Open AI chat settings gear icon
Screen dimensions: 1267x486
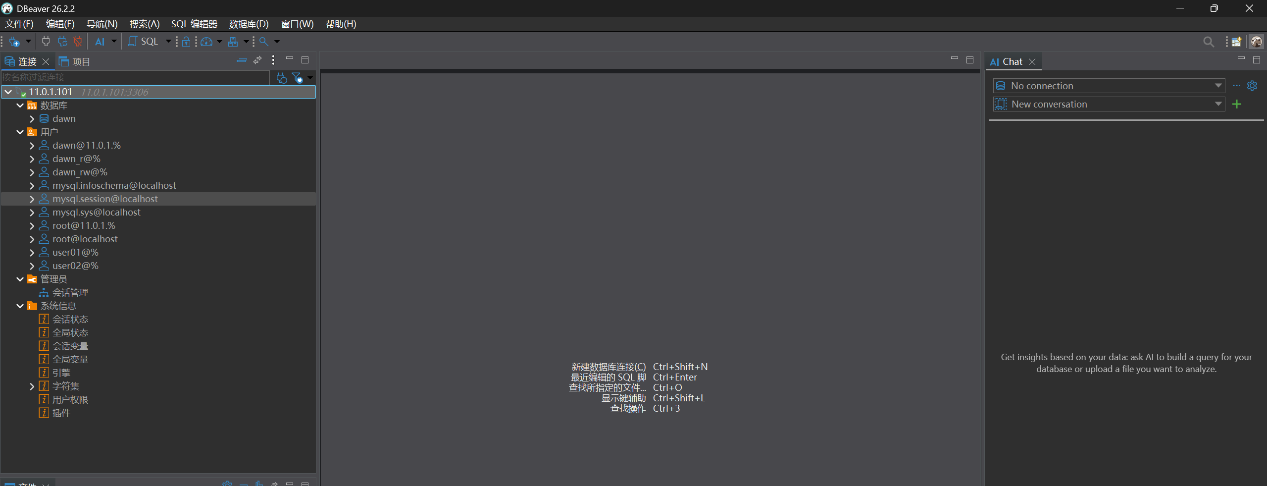point(1252,86)
